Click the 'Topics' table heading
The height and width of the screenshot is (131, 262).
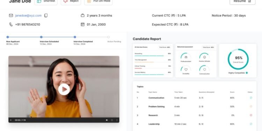(x=140, y=87)
